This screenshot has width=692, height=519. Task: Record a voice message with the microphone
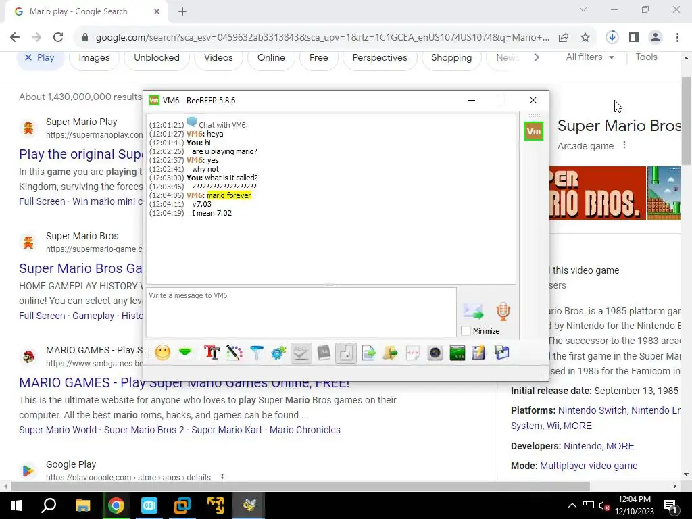(x=503, y=311)
